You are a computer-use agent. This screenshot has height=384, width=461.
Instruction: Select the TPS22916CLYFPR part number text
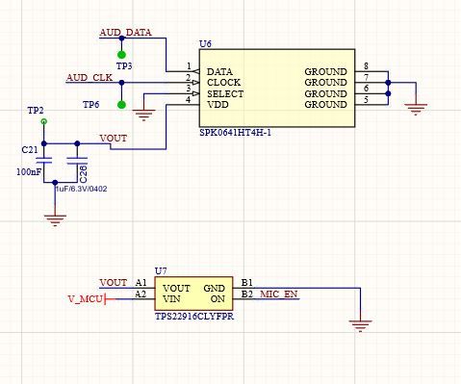tap(194, 317)
